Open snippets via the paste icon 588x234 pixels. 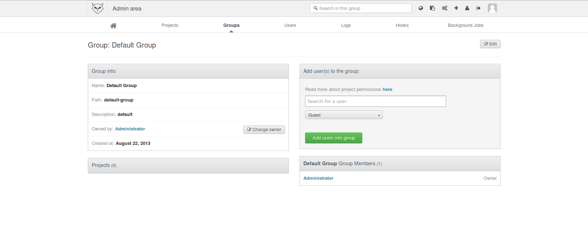[433, 8]
